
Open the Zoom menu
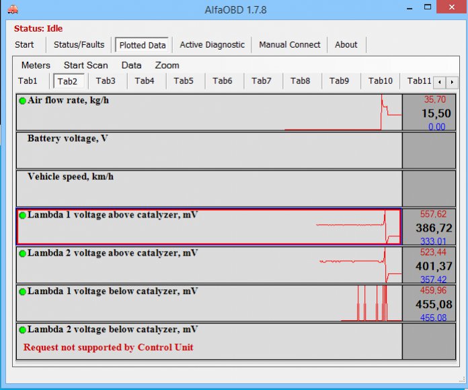(167, 65)
